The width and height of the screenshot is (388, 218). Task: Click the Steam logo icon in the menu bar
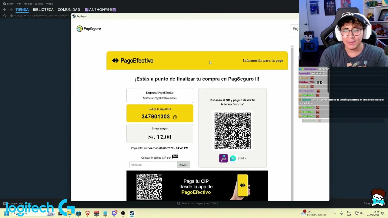[x=5, y=4]
